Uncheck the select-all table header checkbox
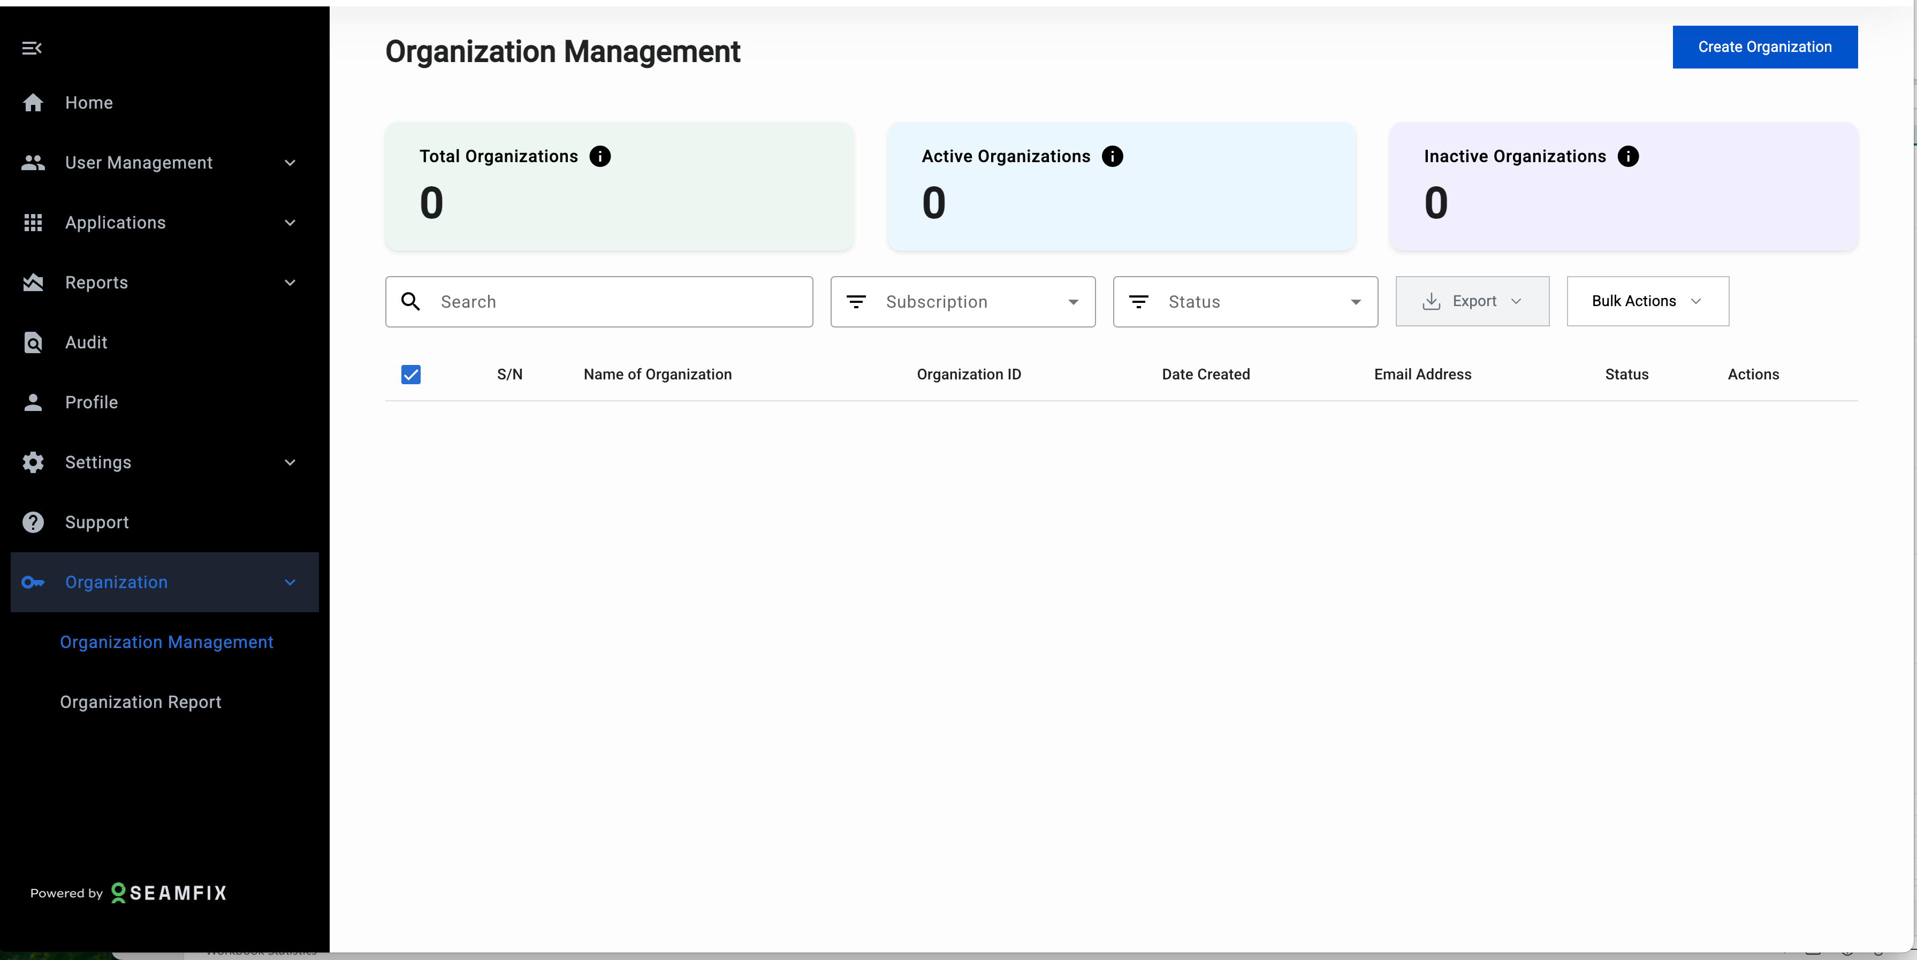Screen dimensions: 1917x960 (x=411, y=375)
